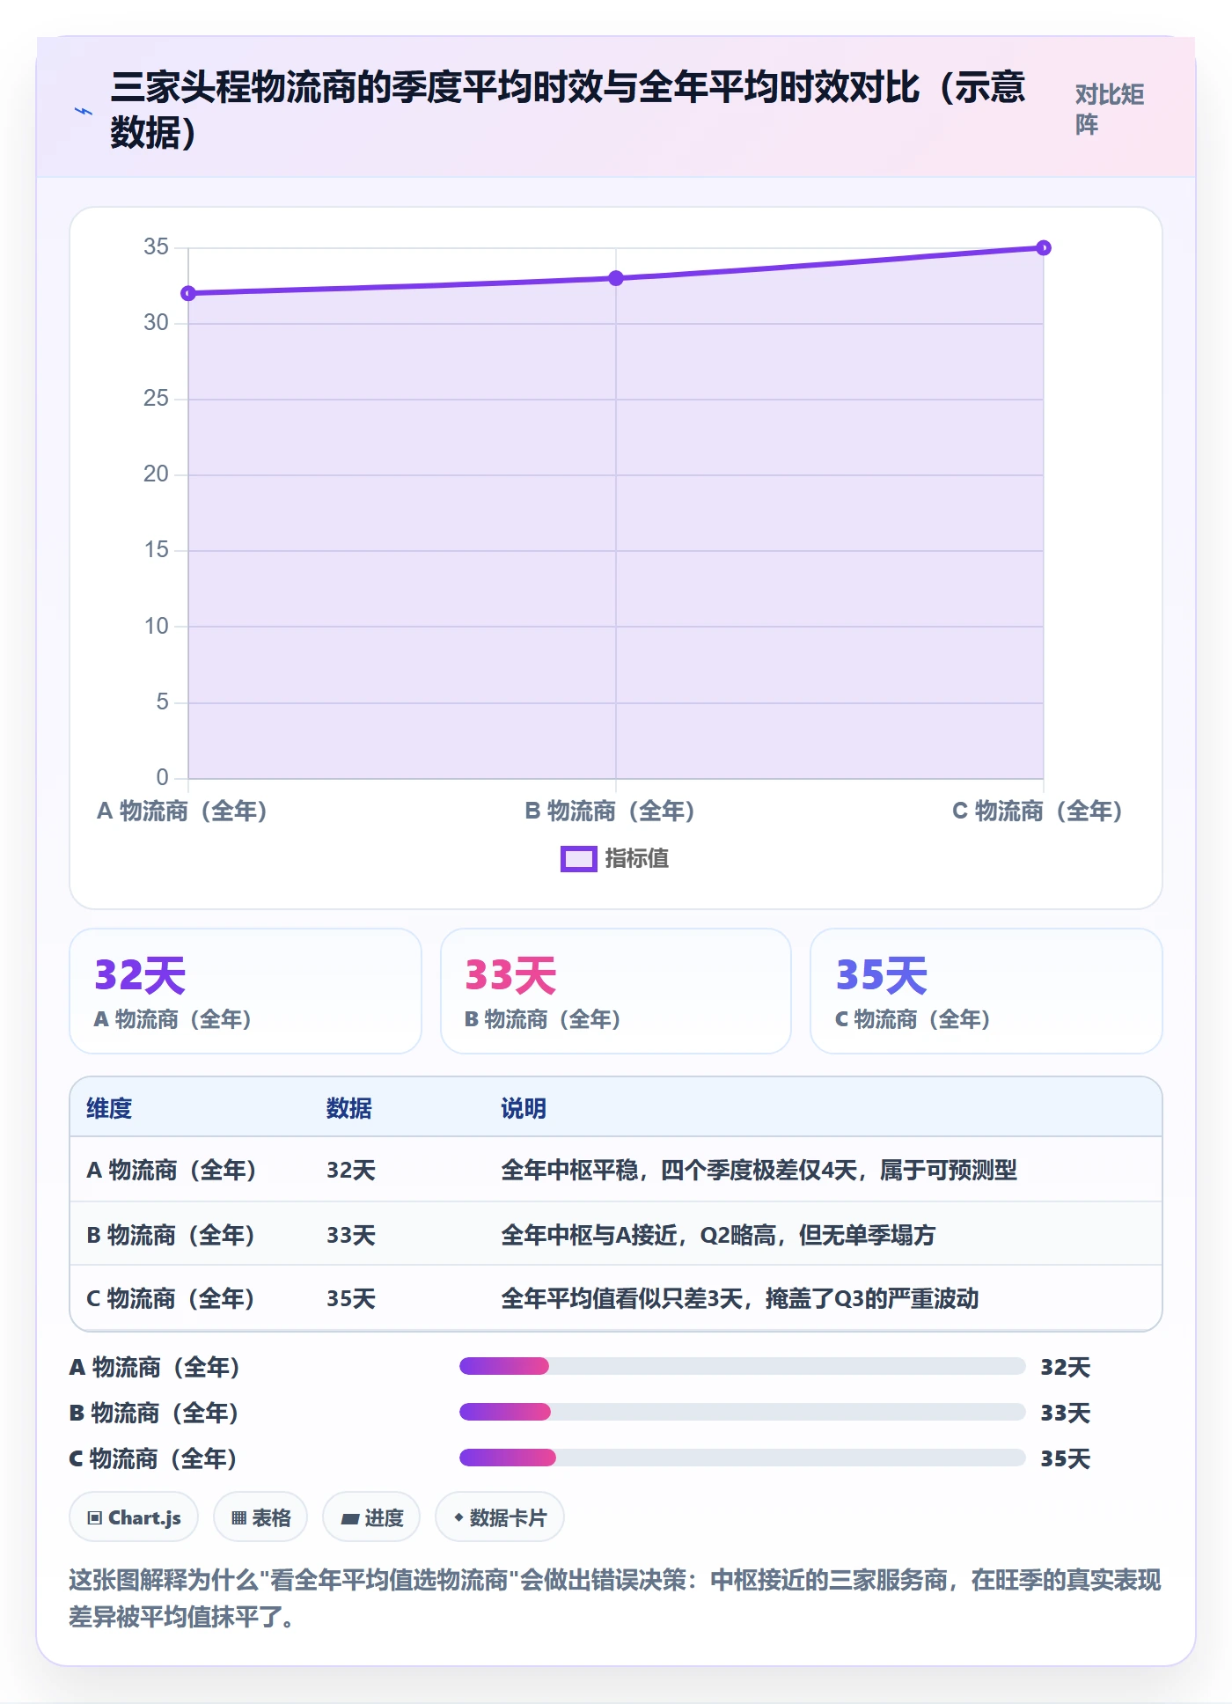Click the A 物流商 data point on chart
The image size is (1232, 1704).
point(188,293)
